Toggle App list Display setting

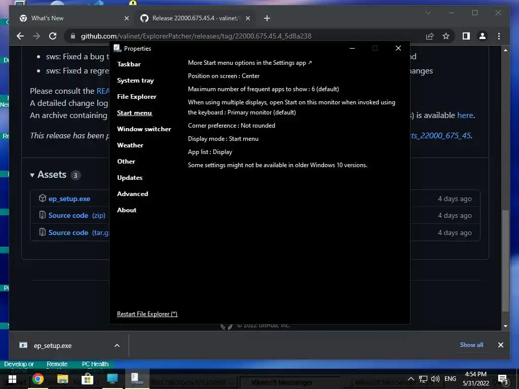(210, 152)
